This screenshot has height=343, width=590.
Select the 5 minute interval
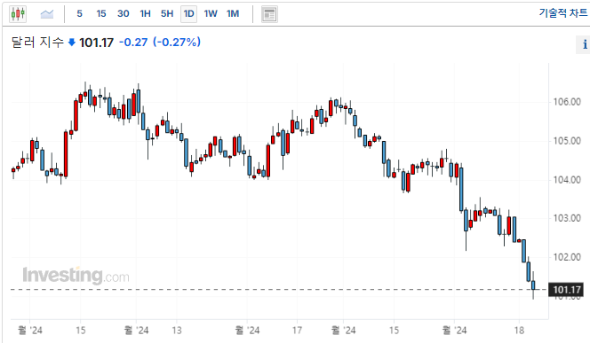(x=79, y=14)
